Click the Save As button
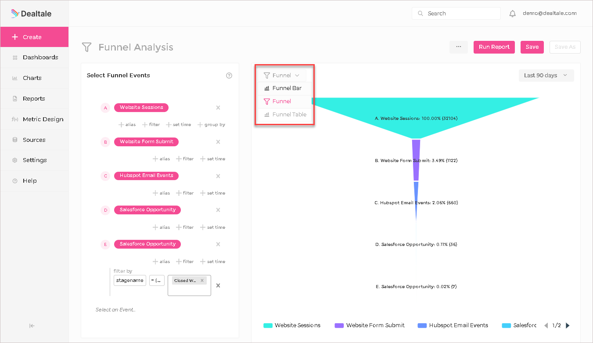The width and height of the screenshot is (593, 343). pyautogui.click(x=565, y=47)
